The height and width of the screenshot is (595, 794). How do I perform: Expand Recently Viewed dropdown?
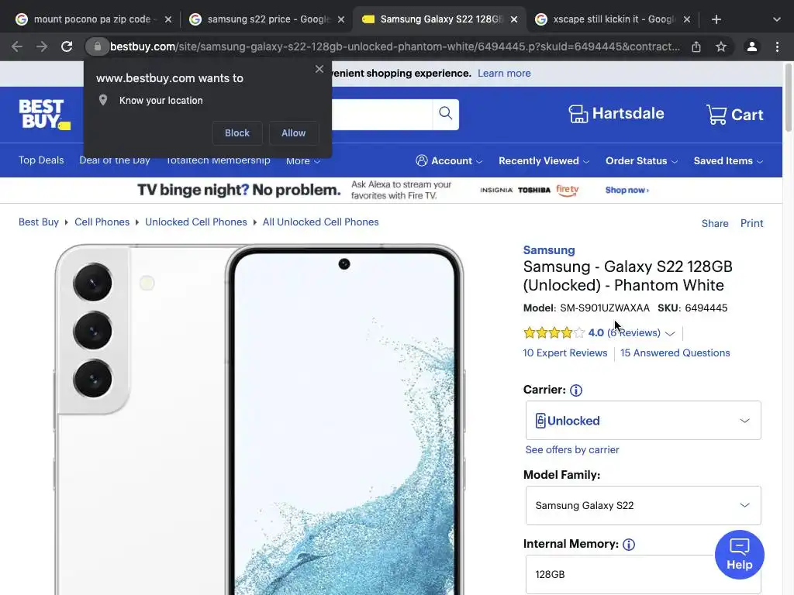coord(544,161)
